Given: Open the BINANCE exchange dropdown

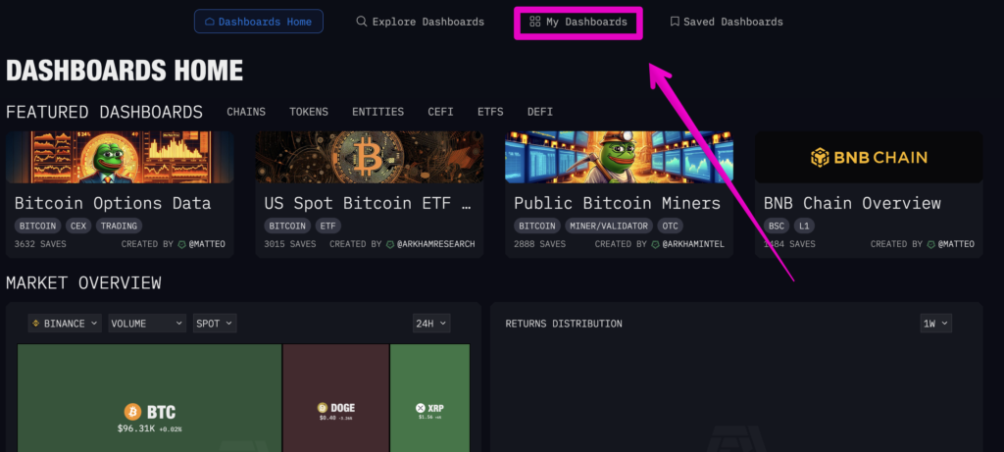Looking at the screenshot, I should pyautogui.click(x=65, y=323).
